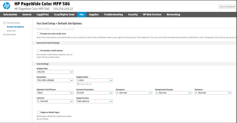This screenshot has width=237, height=123.
Task: Open the Original Sides dropdown
Action: [94, 80]
